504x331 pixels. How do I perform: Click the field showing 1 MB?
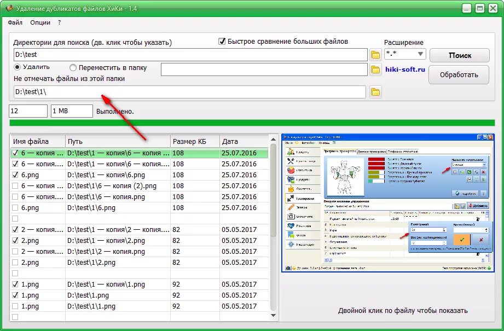tap(72, 111)
